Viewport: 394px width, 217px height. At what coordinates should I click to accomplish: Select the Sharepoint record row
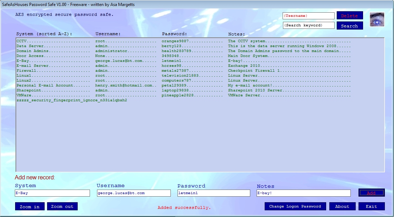183,90
